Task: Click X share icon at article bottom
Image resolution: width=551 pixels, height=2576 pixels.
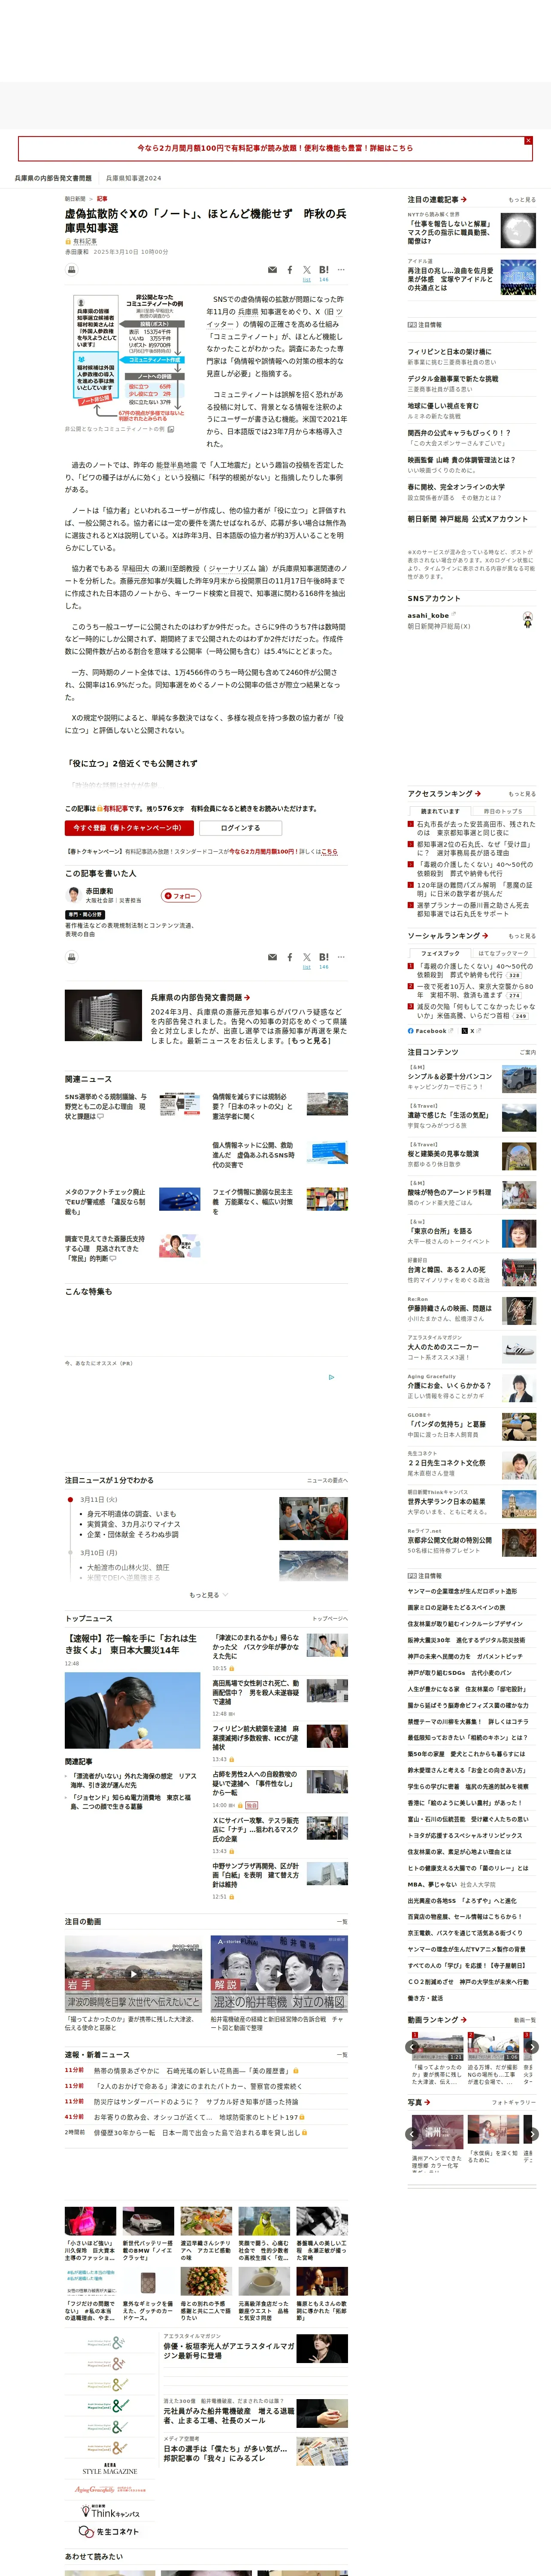Action: [307, 957]
